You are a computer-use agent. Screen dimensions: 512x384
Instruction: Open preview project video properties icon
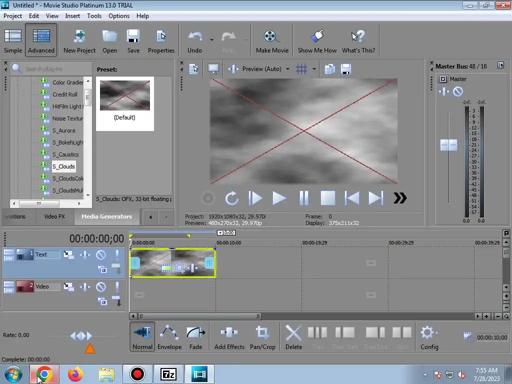(194, 69)
